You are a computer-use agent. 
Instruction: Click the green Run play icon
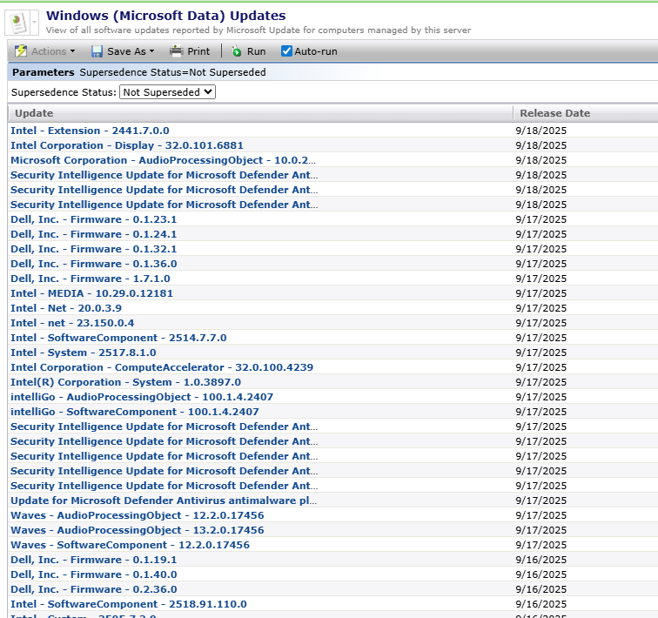237,51
